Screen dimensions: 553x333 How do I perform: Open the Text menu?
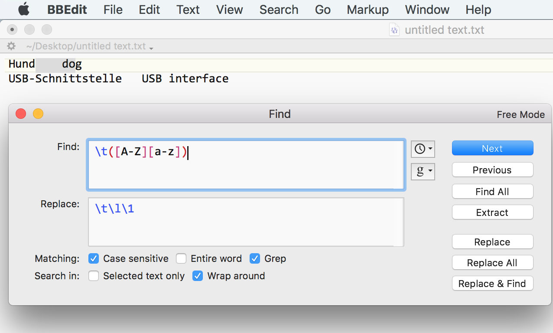point(188,10)
